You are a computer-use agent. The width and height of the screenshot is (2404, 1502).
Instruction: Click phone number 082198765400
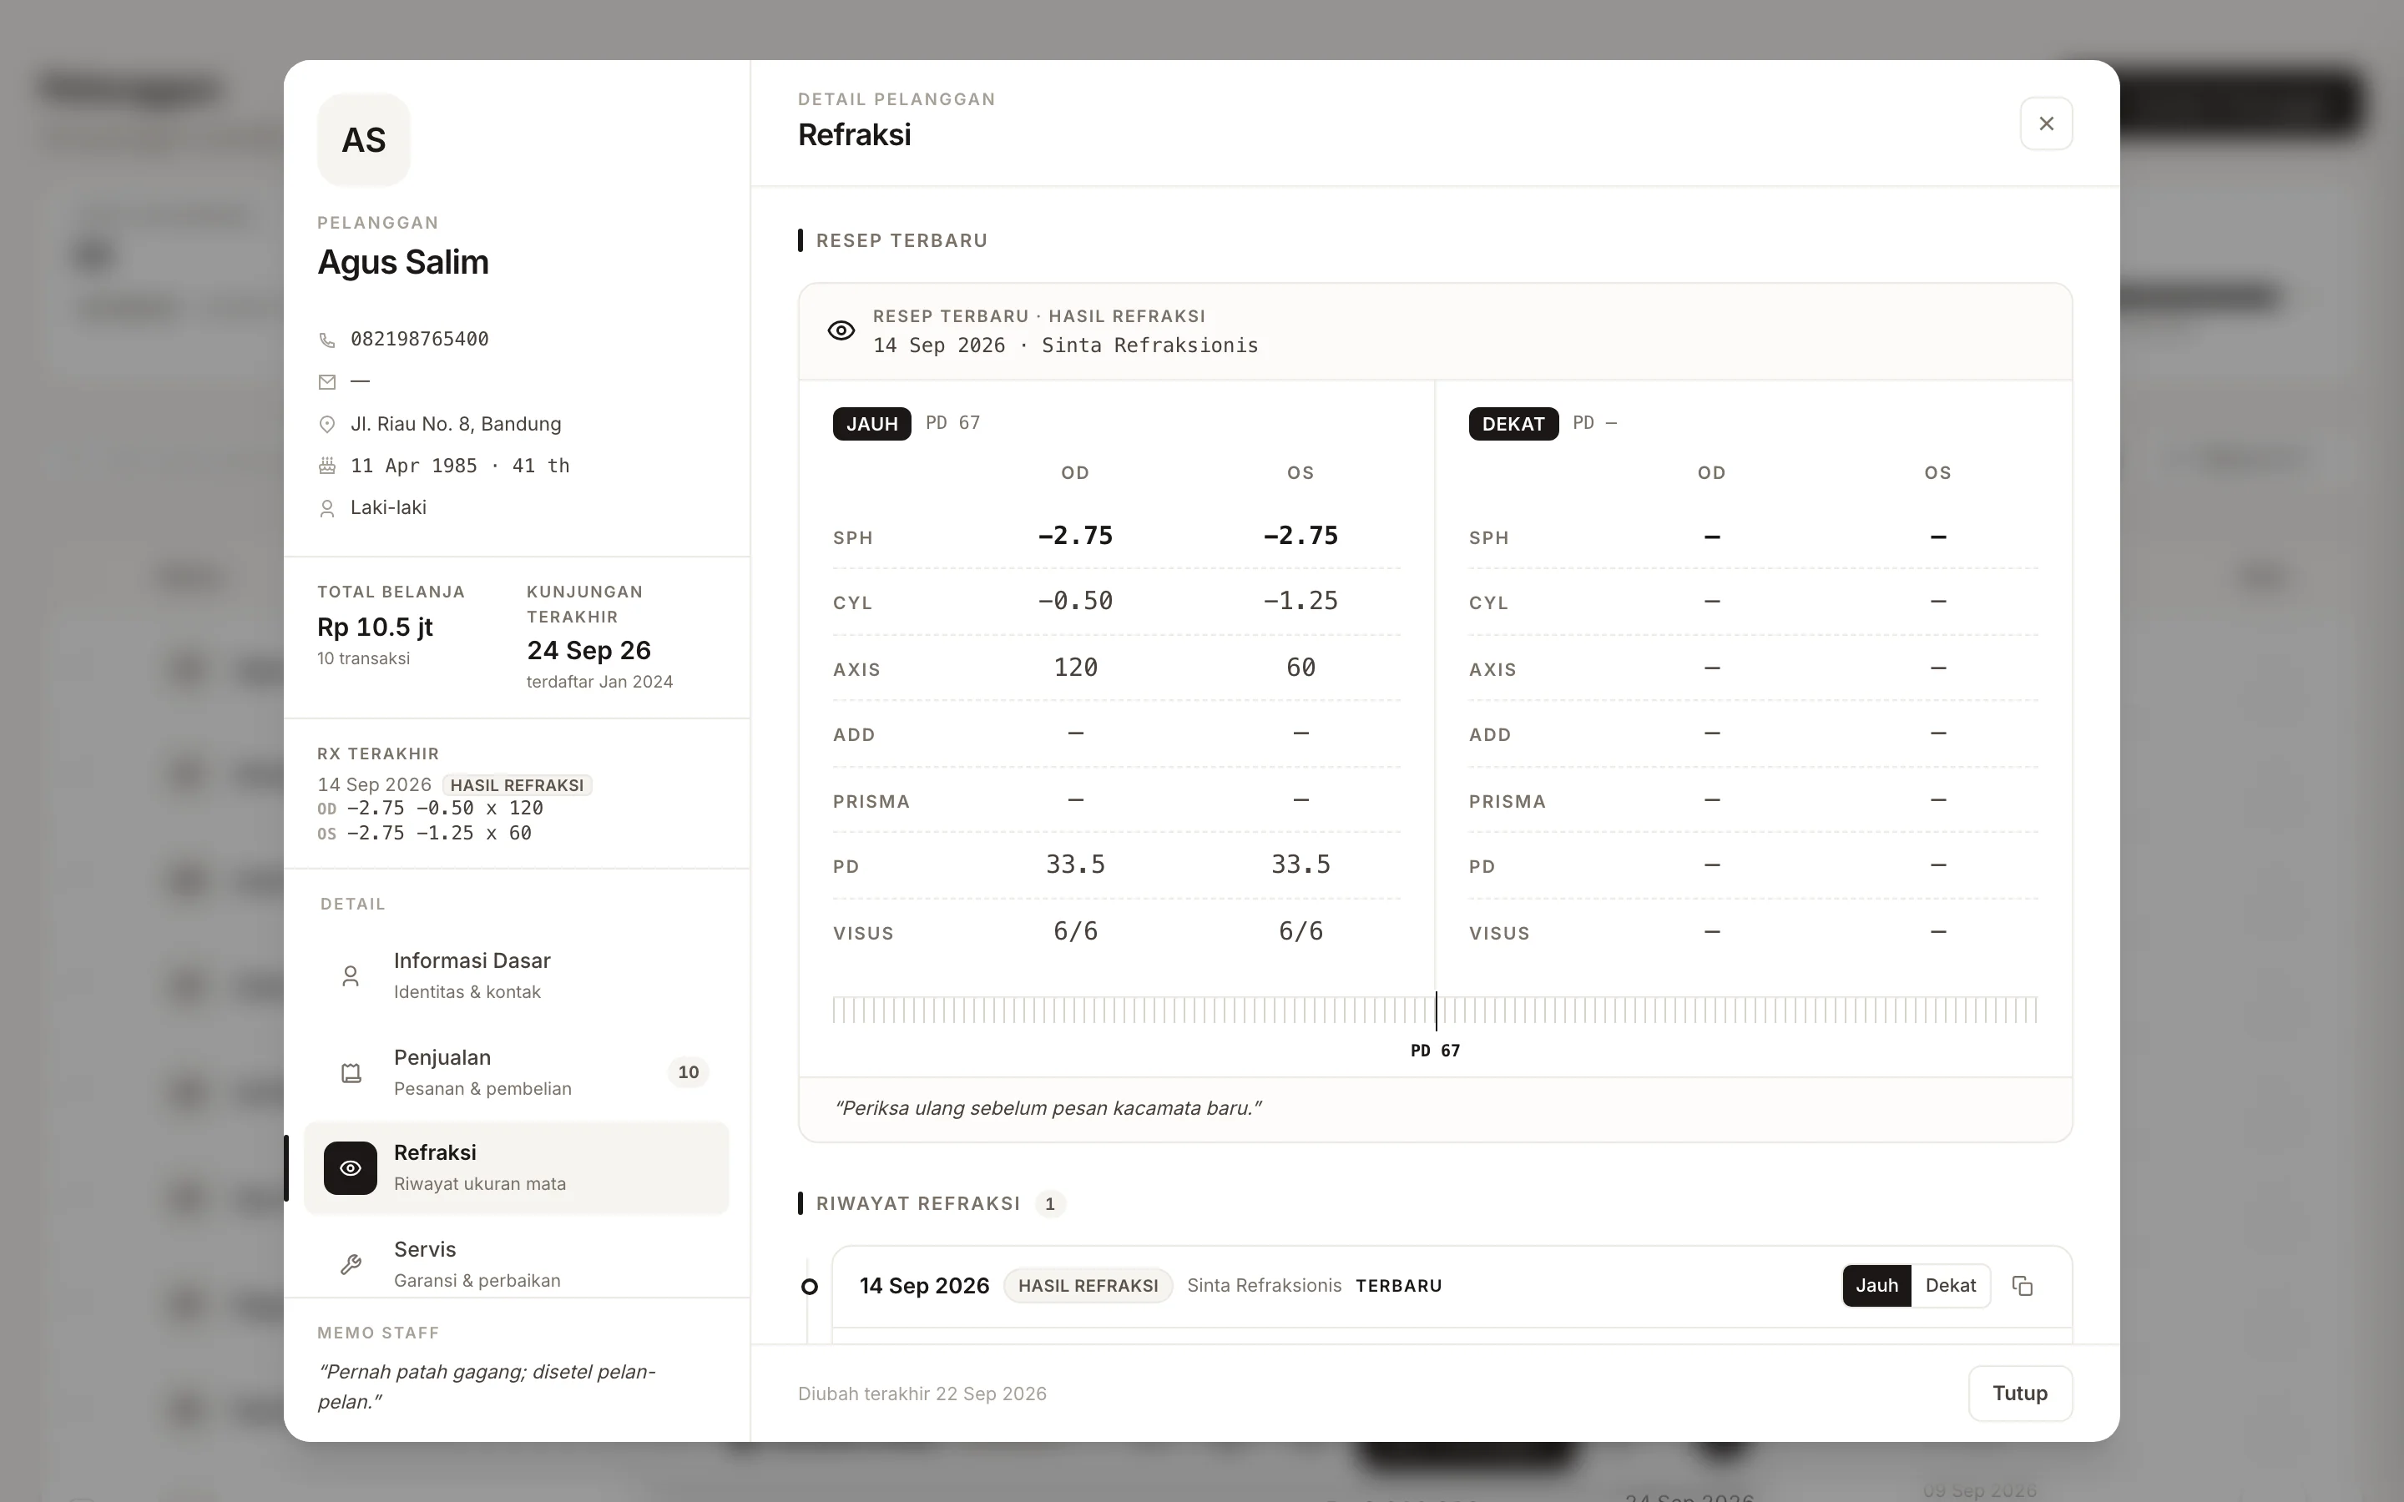coord(419,339)
